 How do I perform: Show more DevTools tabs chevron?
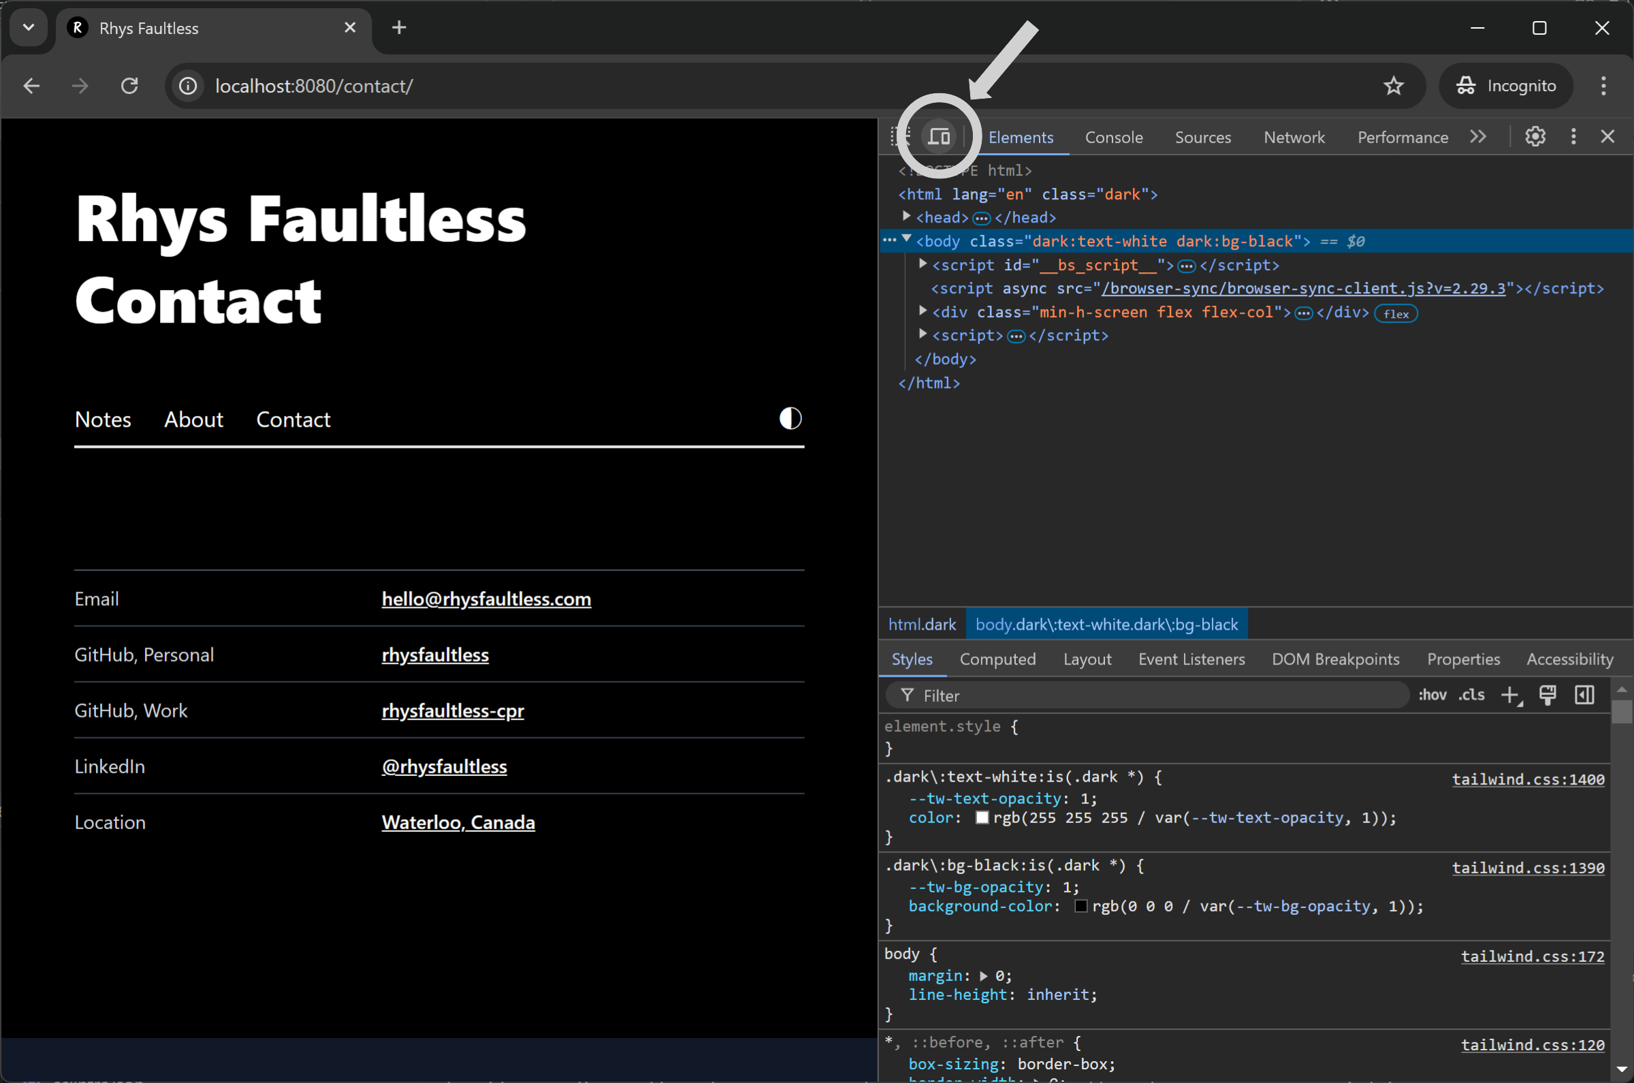tap(1478, 137)
